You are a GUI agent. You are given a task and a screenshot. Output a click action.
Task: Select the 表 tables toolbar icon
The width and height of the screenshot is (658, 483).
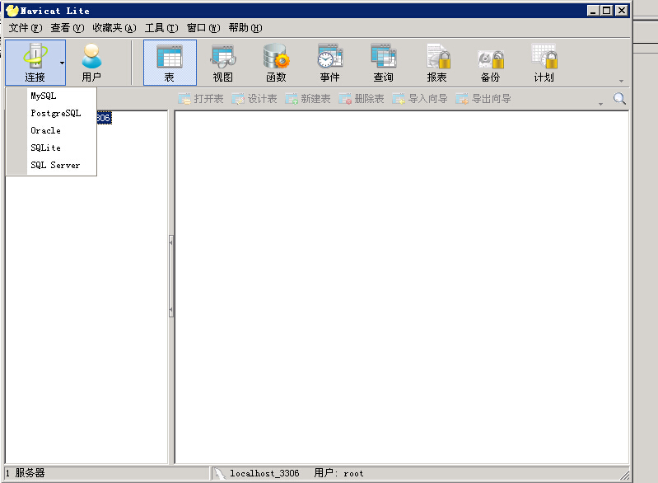(170, 63)
